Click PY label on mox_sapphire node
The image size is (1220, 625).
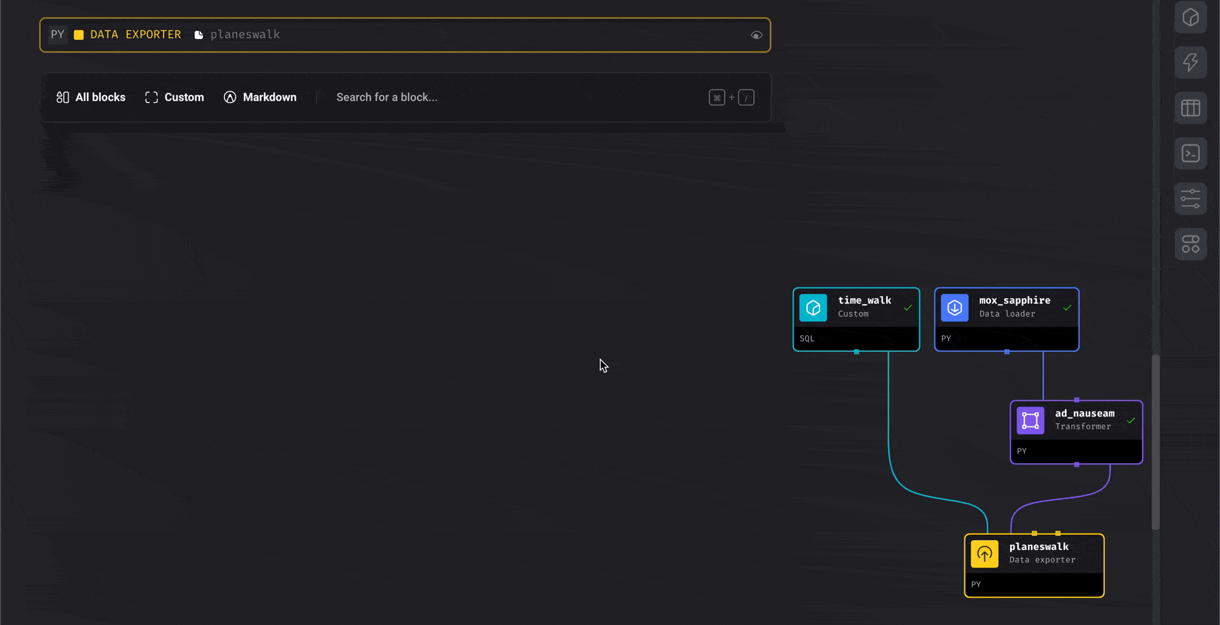pyautogui.click(x=946, y=339)
